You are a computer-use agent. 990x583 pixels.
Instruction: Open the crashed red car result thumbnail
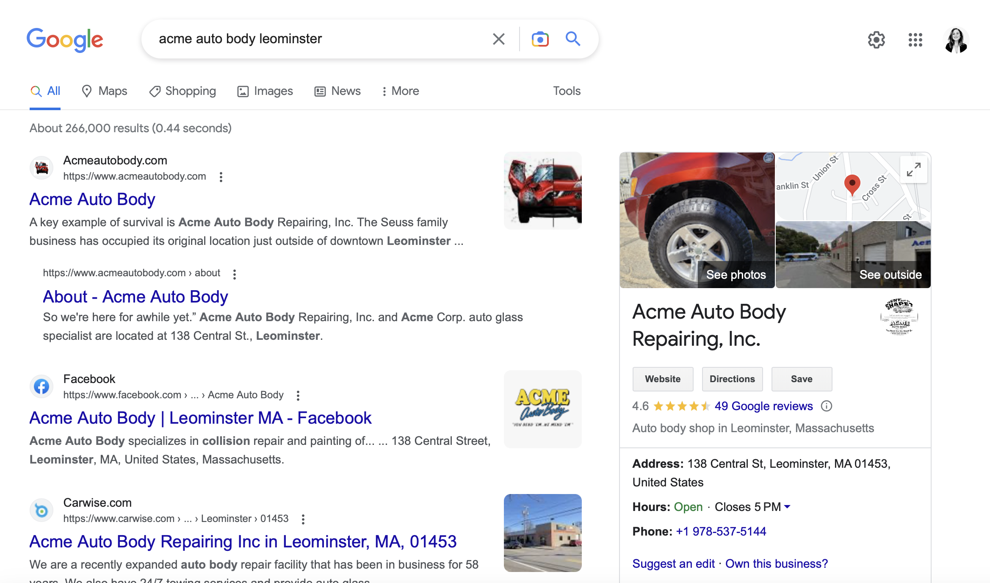(x=542, y=191)
